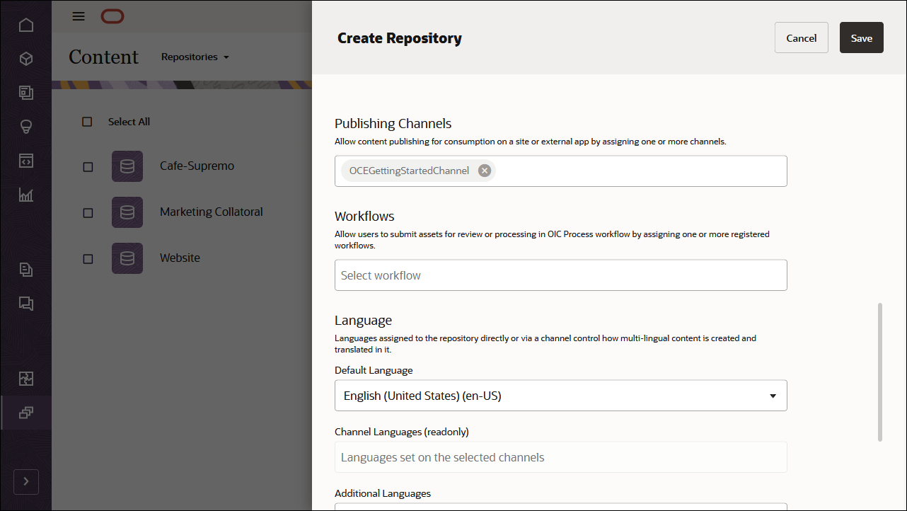Save the new repository
907x511 pixels.
(861, 38)
